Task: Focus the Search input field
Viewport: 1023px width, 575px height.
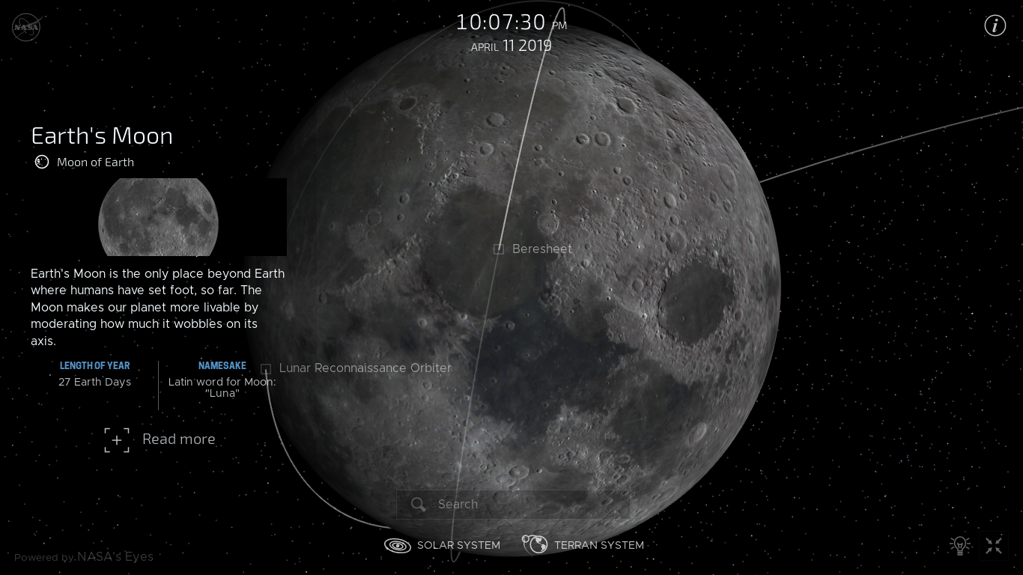Action: pos(512,504)
